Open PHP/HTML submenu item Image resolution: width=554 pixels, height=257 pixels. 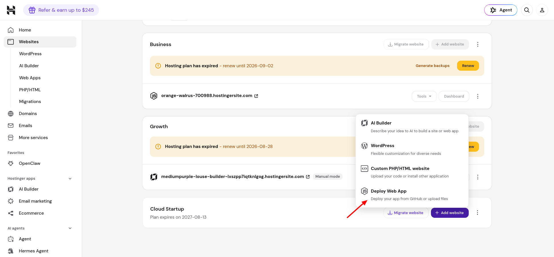coord(30,90)
